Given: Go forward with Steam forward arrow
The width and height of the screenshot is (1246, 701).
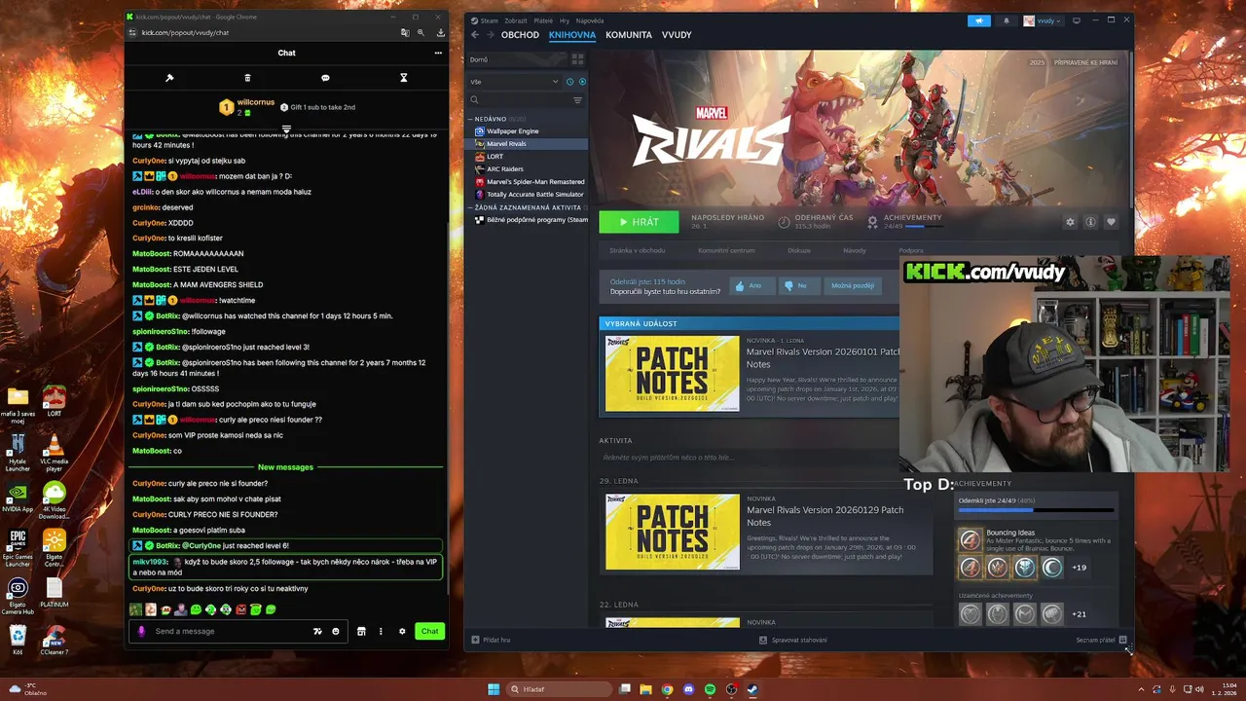Looking at the screenshot, I should 490,35.
